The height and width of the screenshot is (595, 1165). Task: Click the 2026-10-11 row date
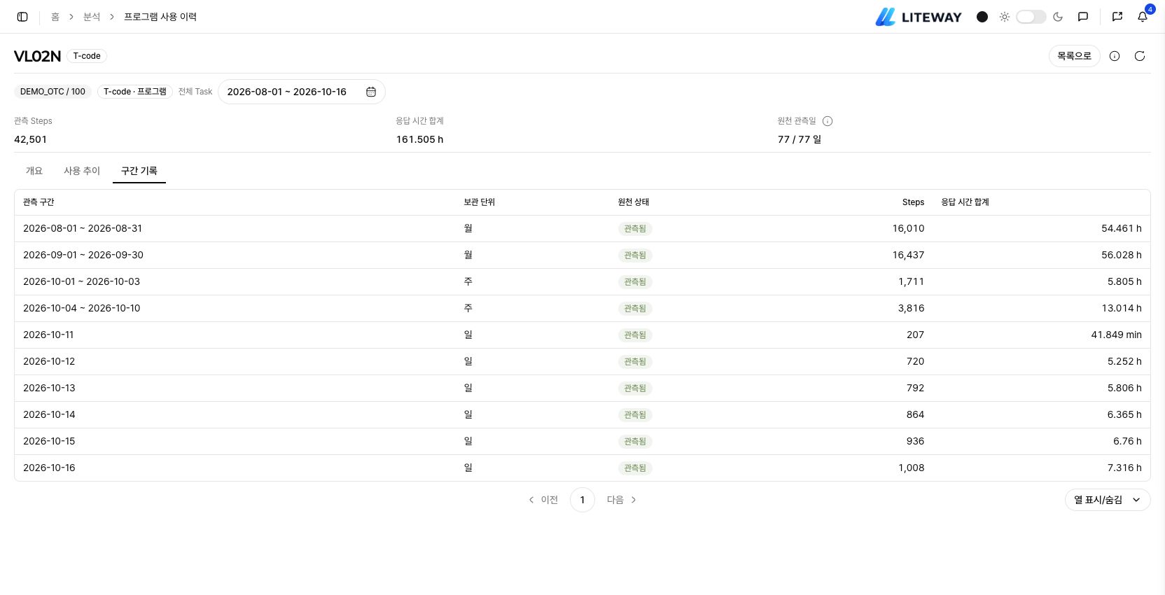point(48,335)
